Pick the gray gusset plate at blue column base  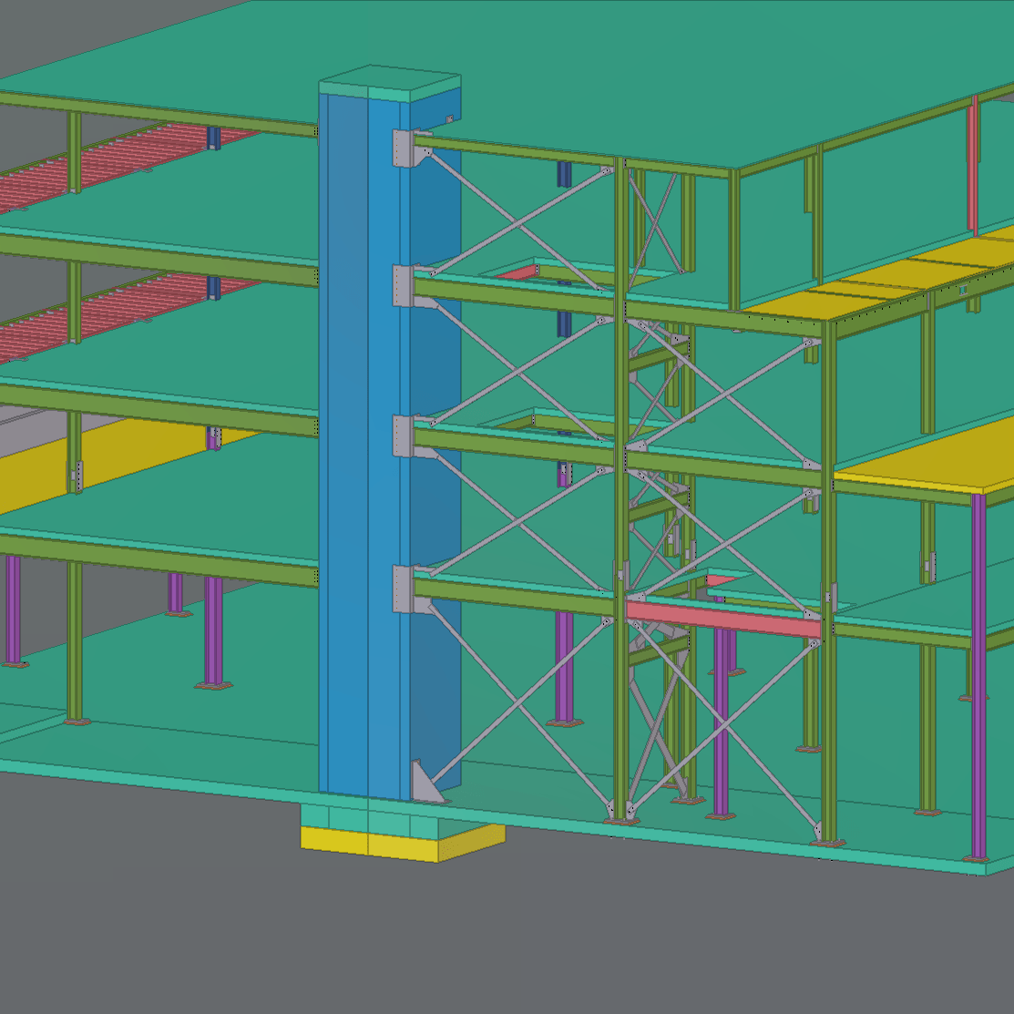tap(424, 784)
